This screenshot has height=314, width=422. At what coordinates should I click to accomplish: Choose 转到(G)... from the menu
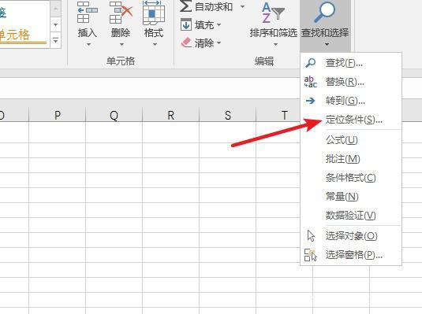click(x=351, y=101)
